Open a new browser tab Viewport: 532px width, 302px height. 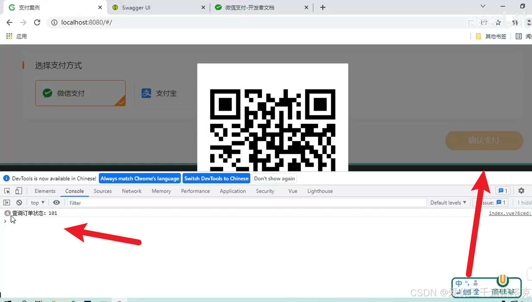[x=323, y=7]
